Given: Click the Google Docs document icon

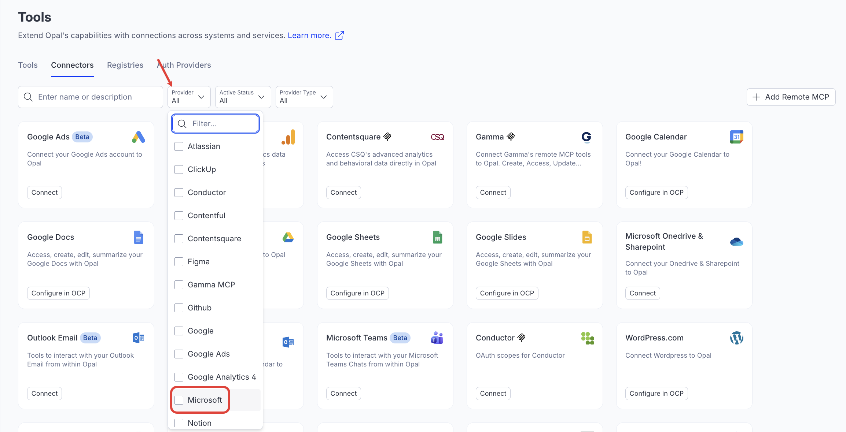Looking at the screenshot, I should (139, 237).
